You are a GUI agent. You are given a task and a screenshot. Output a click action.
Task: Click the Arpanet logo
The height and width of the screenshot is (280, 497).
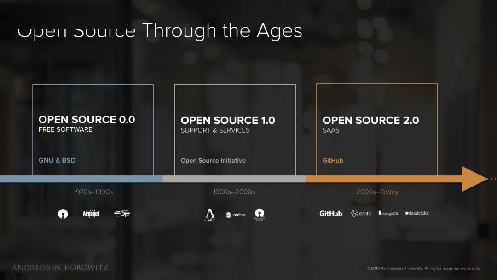[x=91, y=214]
